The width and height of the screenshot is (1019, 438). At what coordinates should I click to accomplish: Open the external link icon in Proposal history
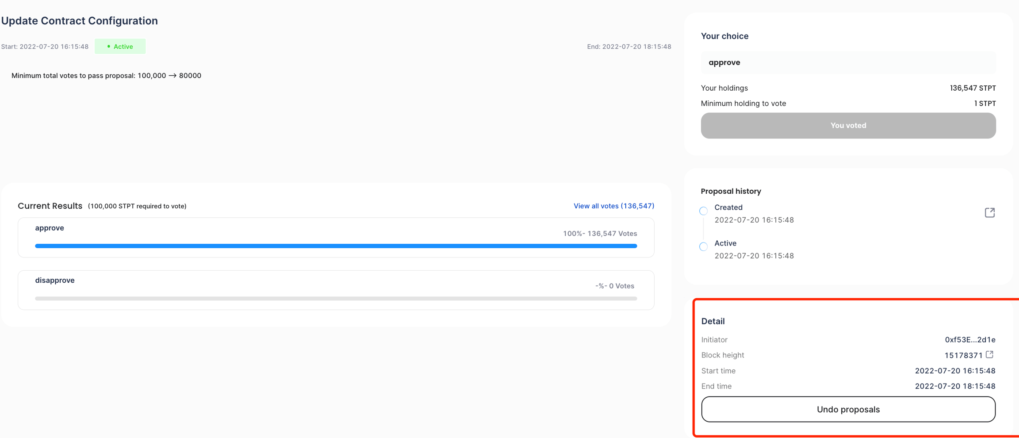click(990, 213)
